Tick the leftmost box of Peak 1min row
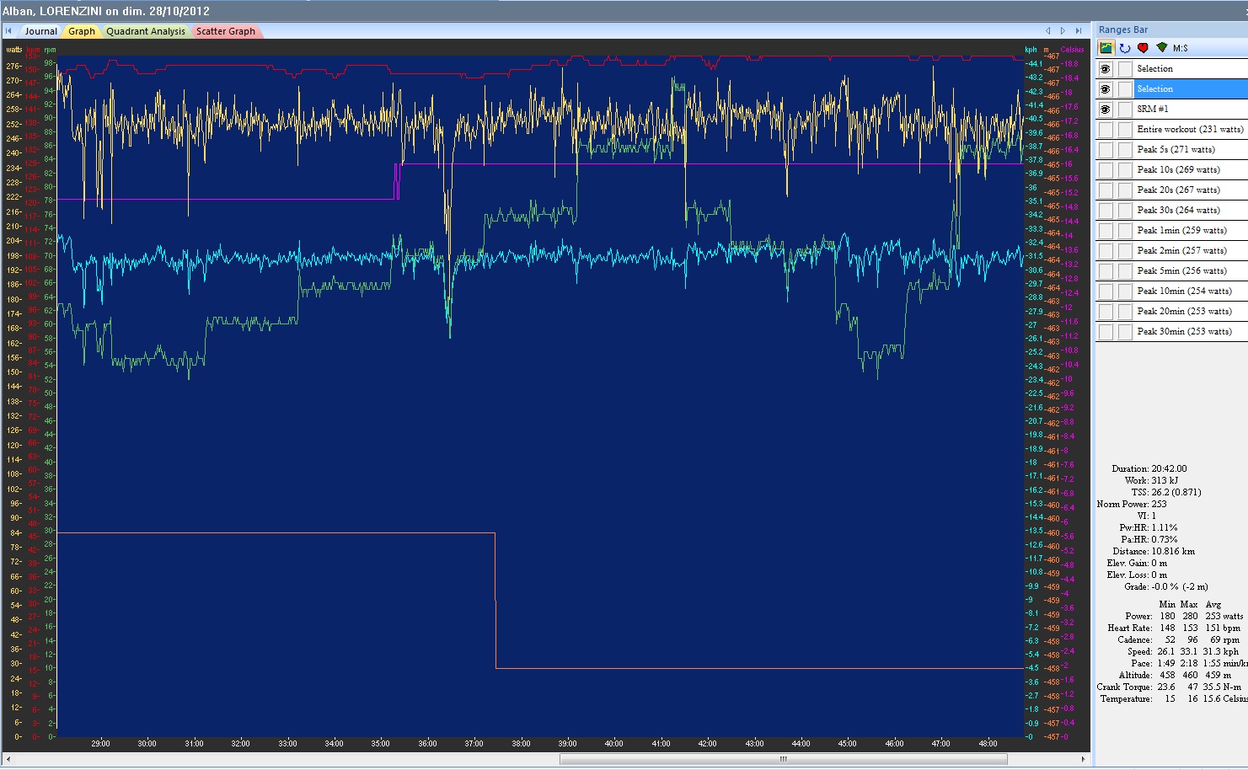This screenshot has width=1248, height=770. coord(1106,231)
